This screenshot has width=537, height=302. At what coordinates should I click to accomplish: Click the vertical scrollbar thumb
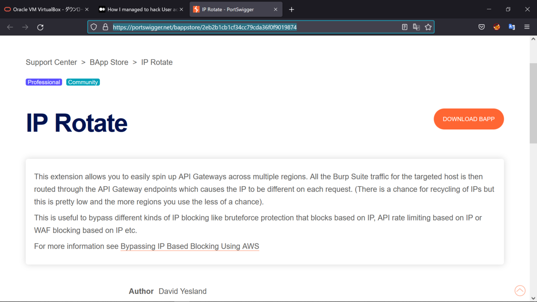pos(533,103)
